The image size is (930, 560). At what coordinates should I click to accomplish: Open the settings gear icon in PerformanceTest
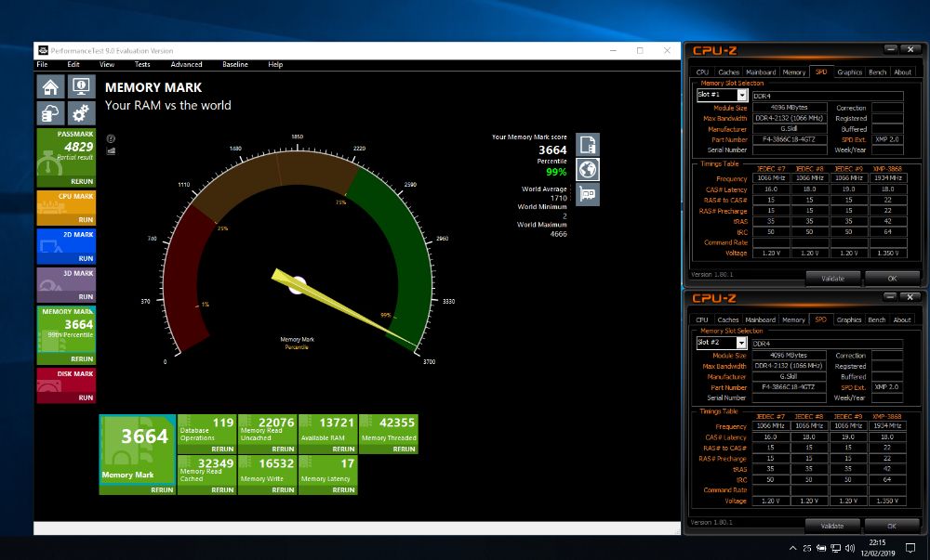tap(81, 113)
